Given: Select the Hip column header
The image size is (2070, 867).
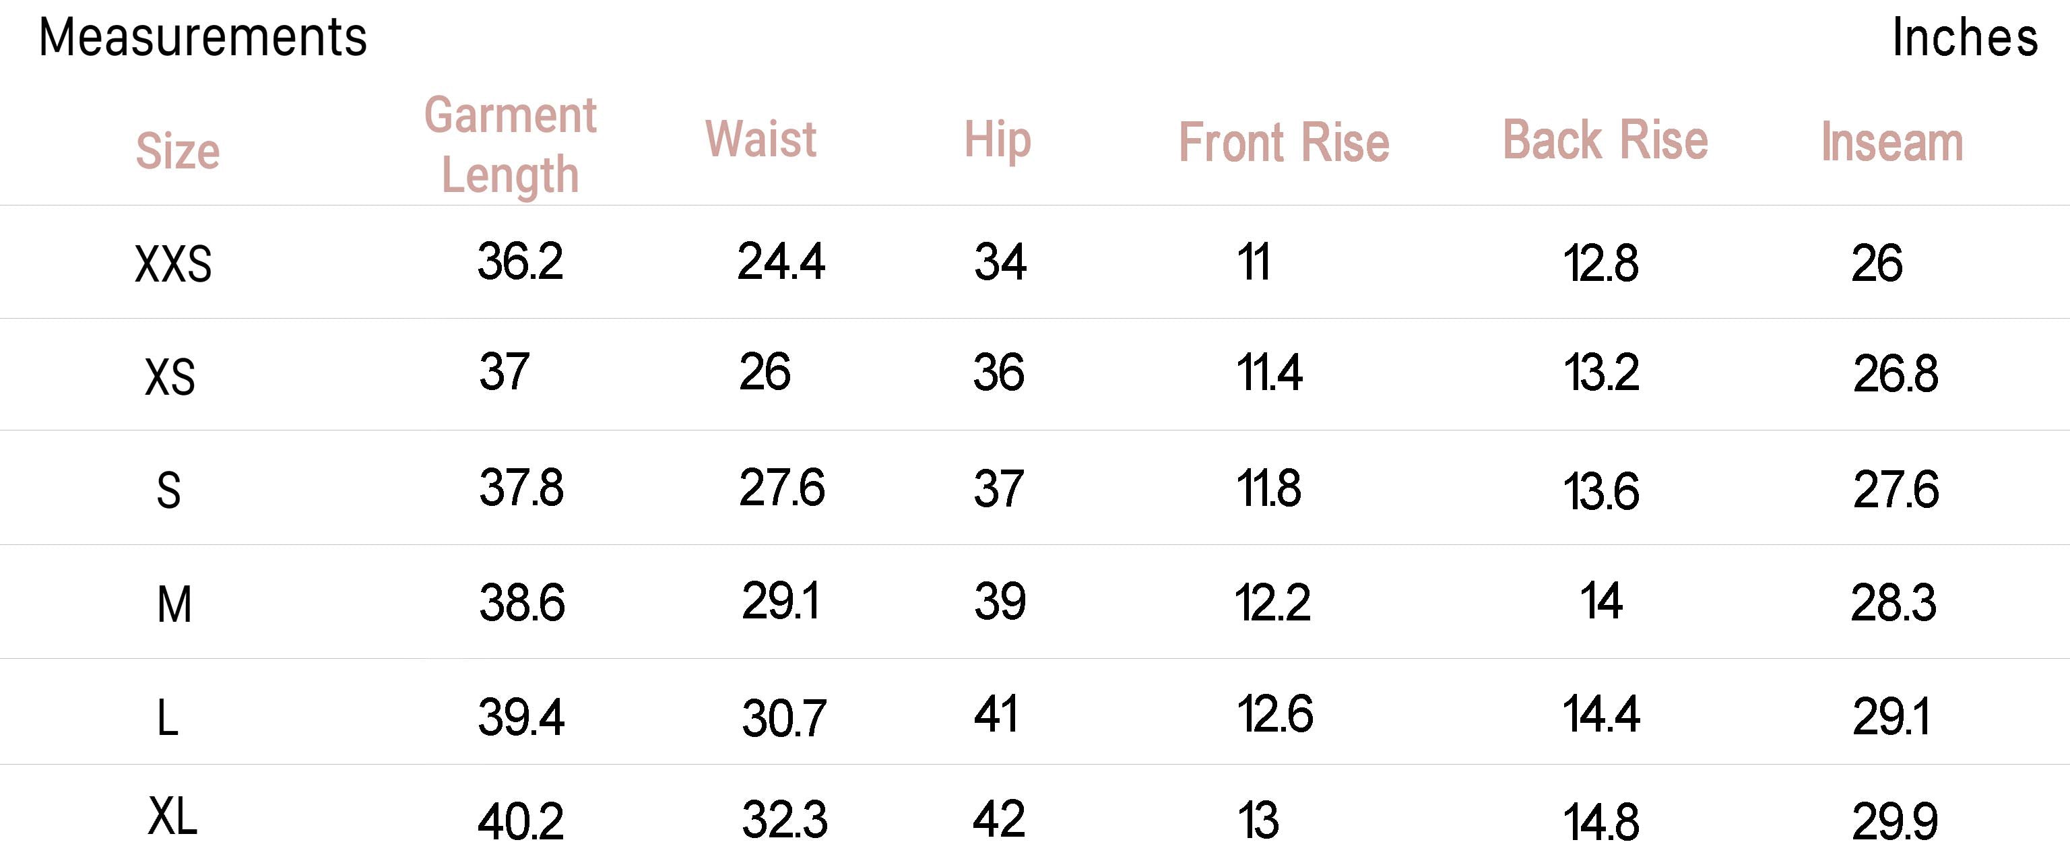Looking at the screenshot, I should point(997,141).
